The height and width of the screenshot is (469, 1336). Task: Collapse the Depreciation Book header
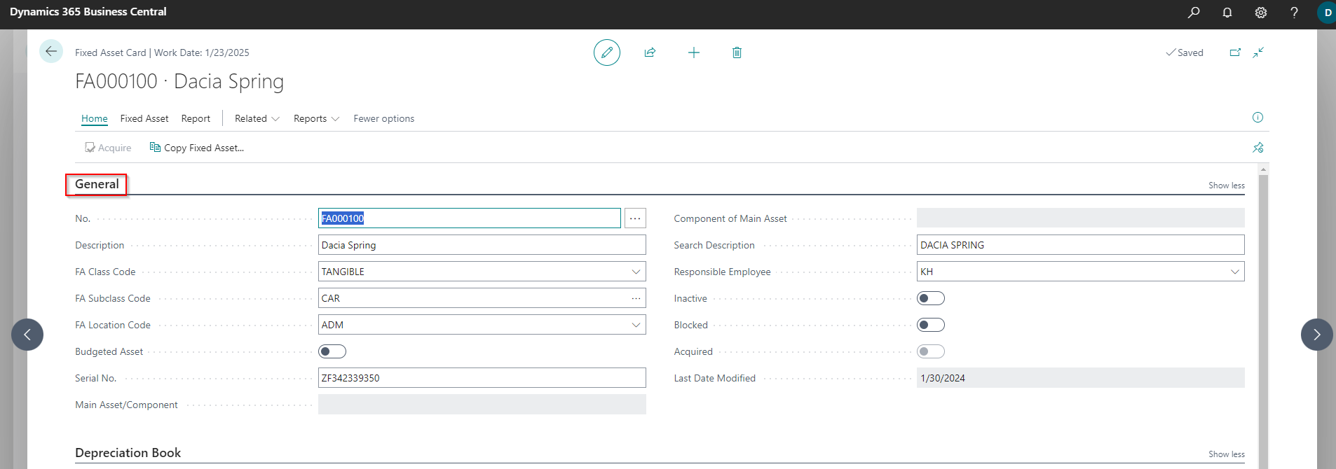[128, 453]
